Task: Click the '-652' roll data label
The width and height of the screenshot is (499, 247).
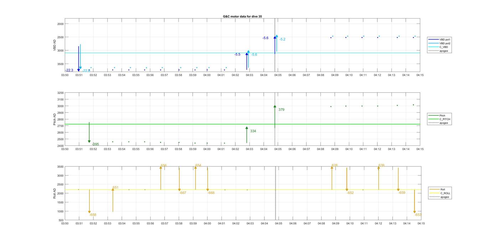Action: (350, 193)
